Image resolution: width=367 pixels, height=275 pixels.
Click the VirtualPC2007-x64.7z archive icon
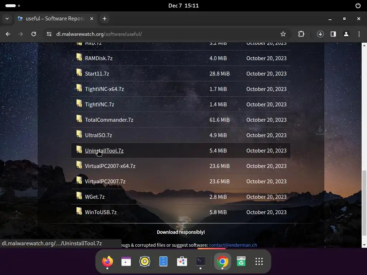[79, 165]
